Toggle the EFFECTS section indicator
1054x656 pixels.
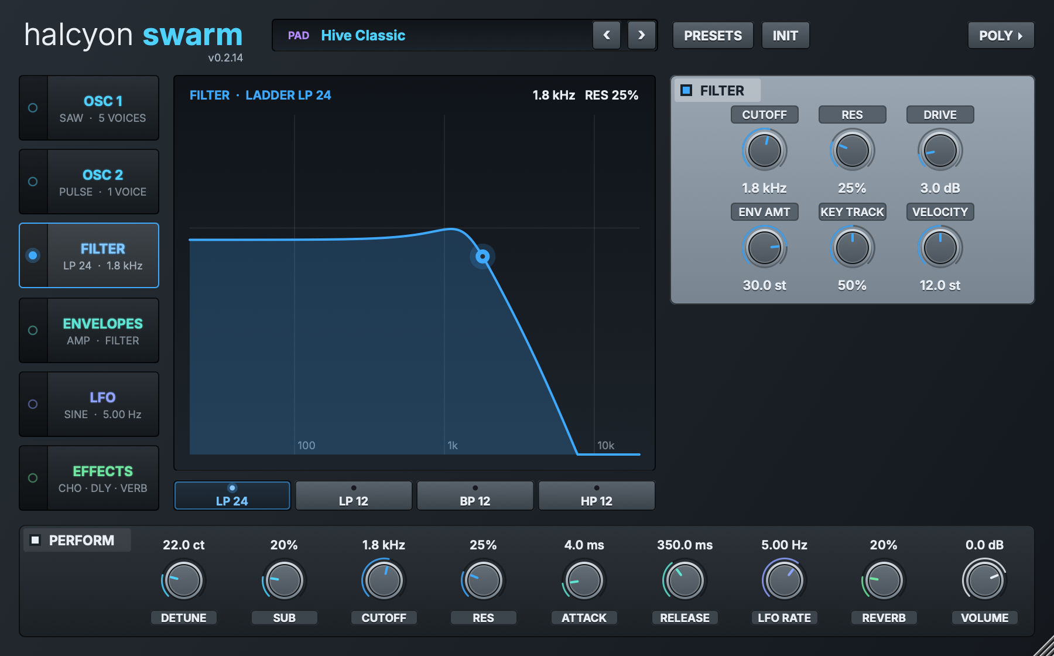click(x=33, y=478)
